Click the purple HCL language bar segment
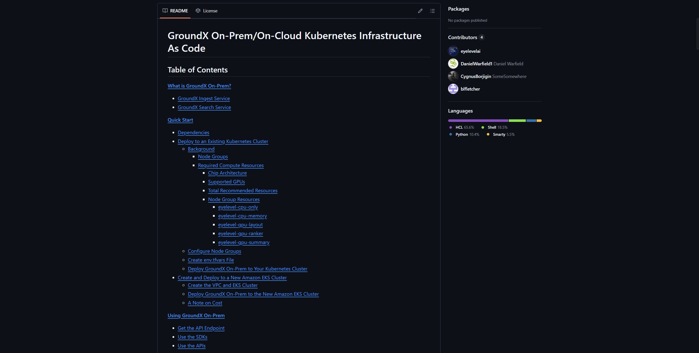This screenshot has width=699, height=353. coord(478,120)
